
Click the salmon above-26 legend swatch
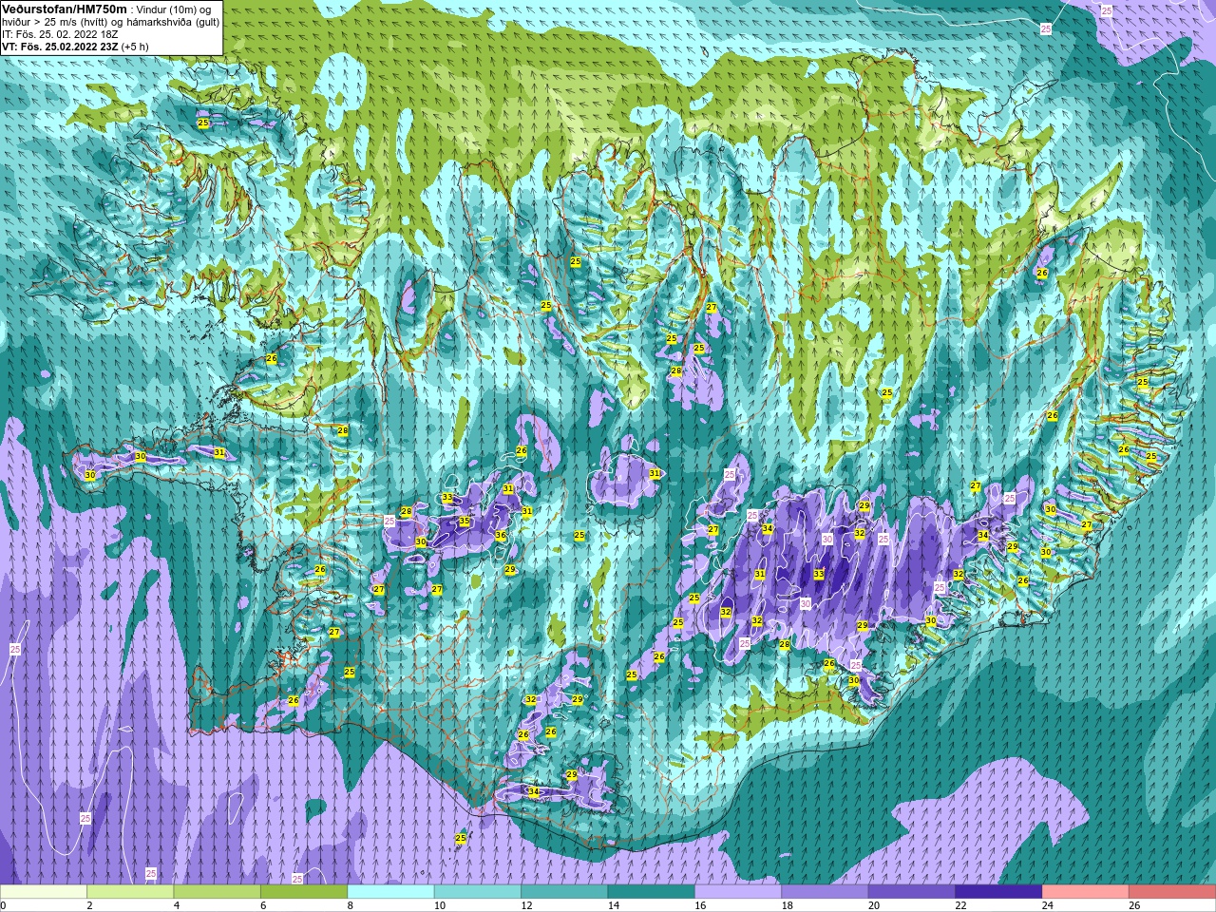1172,892
